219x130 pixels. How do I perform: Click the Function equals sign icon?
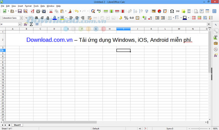click(37, 24)
